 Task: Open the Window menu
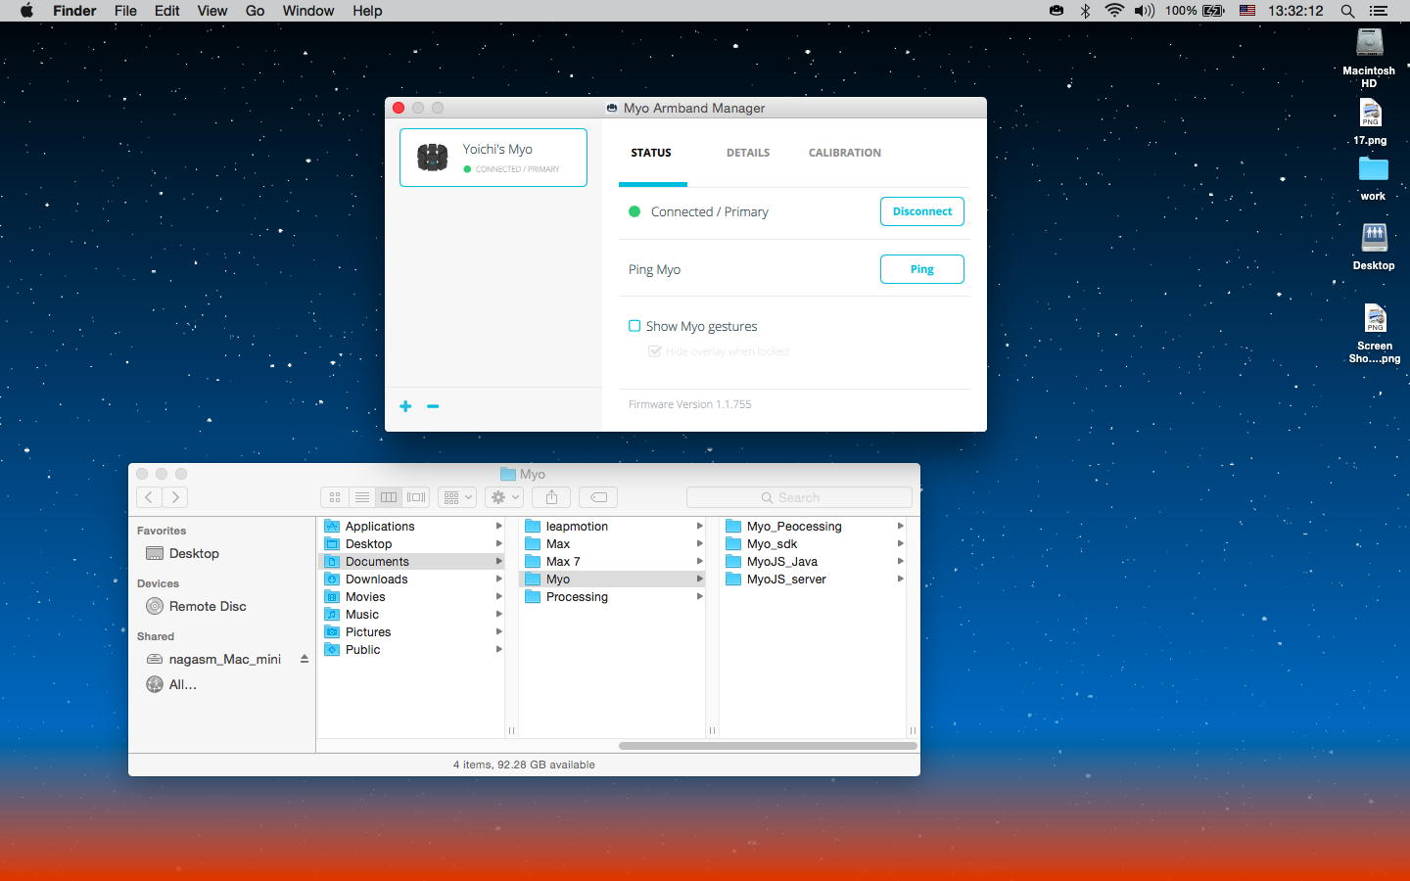308,11
